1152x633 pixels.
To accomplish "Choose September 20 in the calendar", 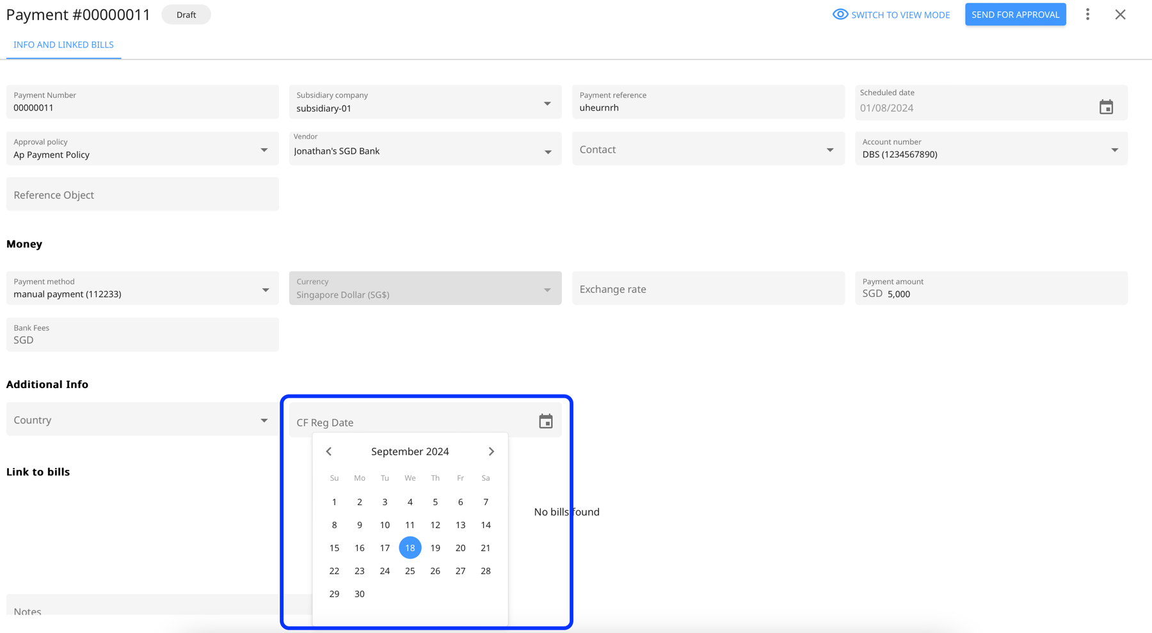I will (x=460, y=548).
